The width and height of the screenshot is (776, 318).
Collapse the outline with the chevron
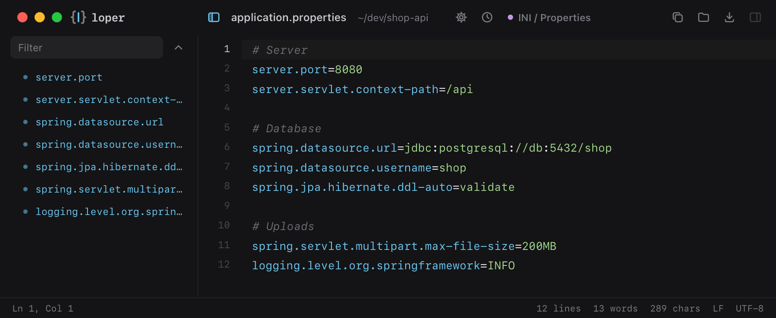178,47
